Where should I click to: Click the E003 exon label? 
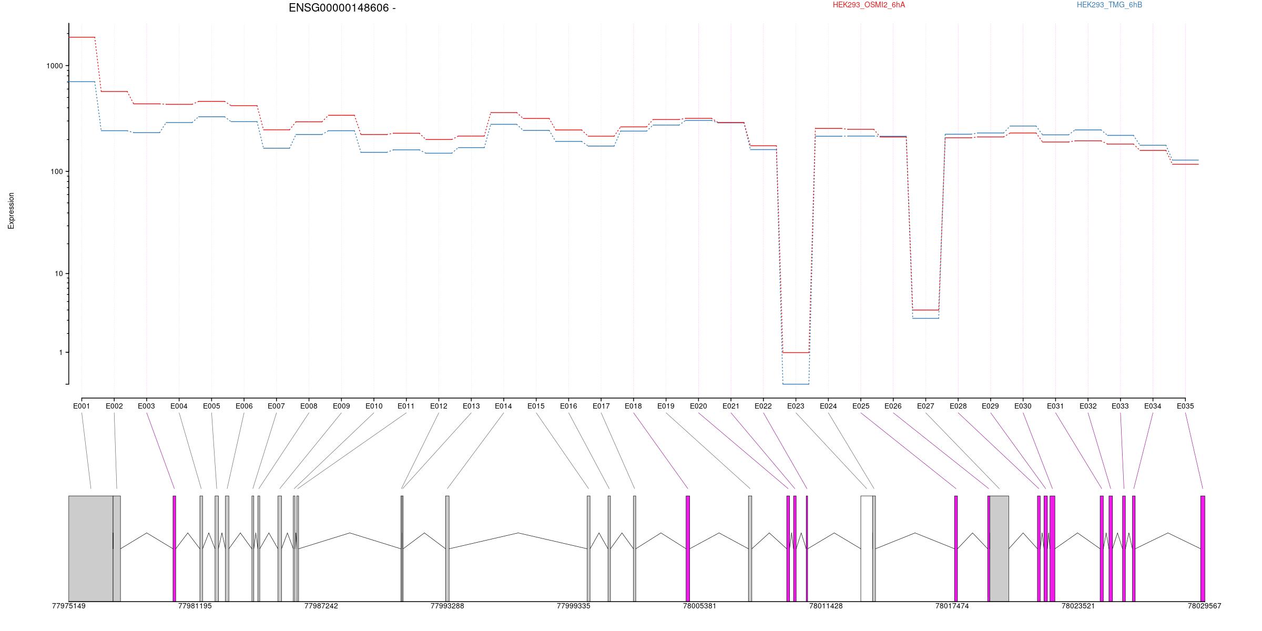pos(147,406)
